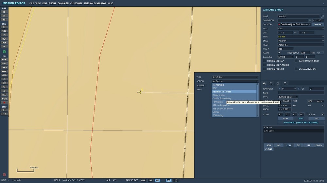Open the route tab icon in group panel
Image resolution: width=327 pixels, height=183 pixels.
click(264, 83)
